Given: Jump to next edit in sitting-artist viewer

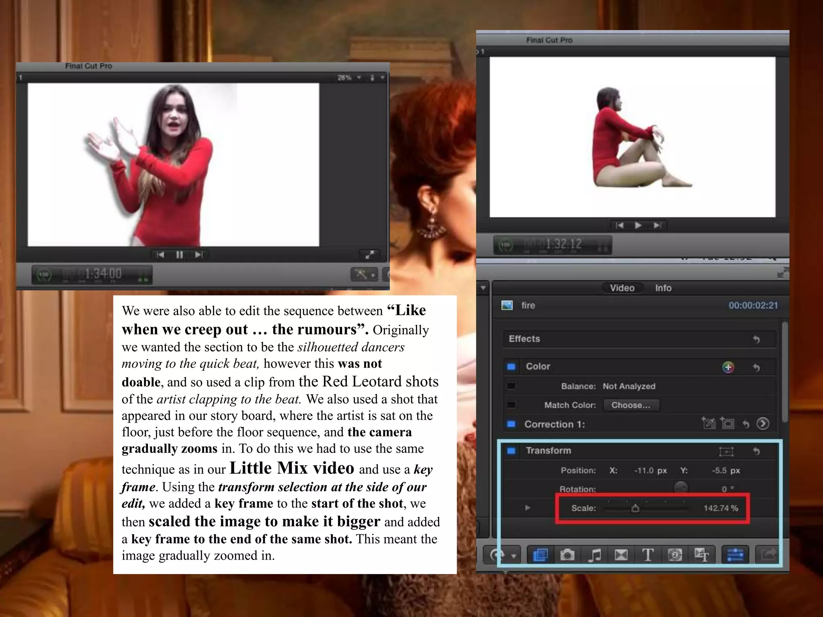Looking at the screenshot, I should click(x=657, y=225).
